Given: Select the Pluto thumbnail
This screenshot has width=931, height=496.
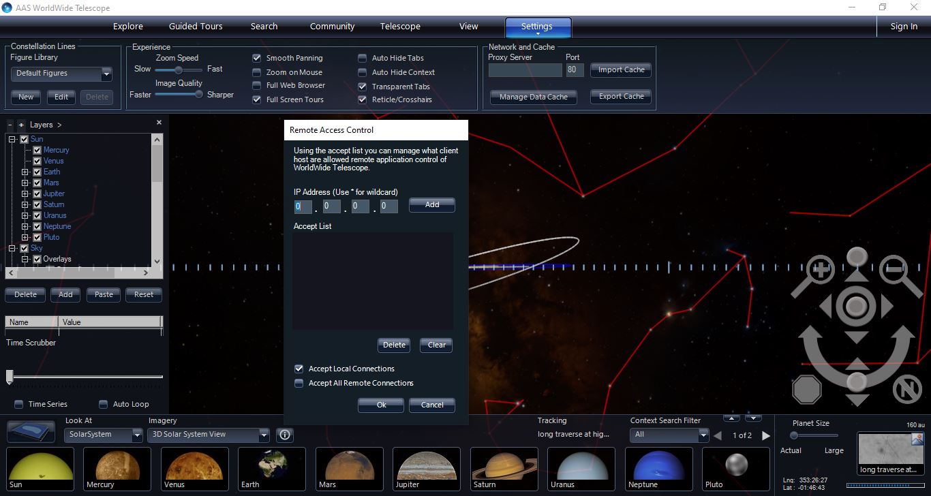Looking at the screenshot, I should pos(736,469).
